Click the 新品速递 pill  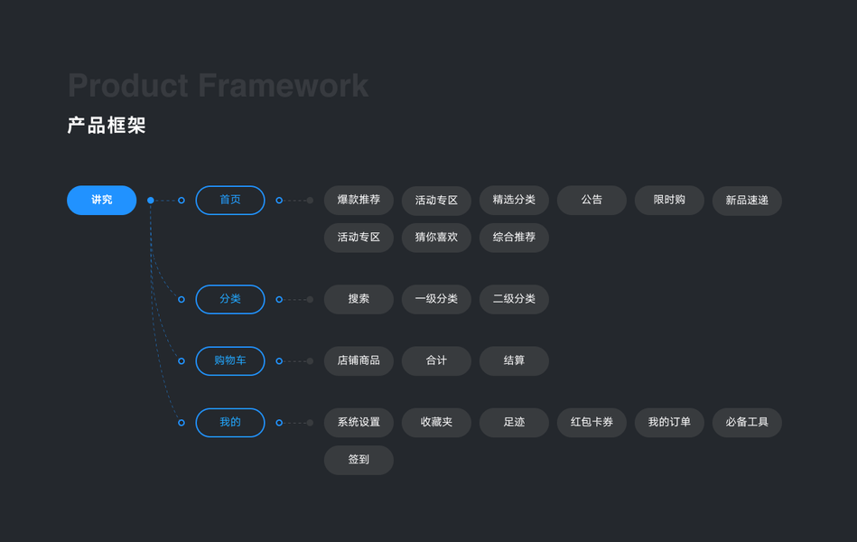click(x=747, y=201)
